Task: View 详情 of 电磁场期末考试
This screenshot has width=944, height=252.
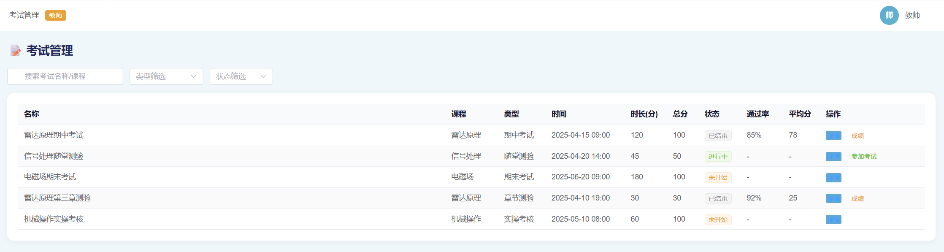Action: (833, 178)
